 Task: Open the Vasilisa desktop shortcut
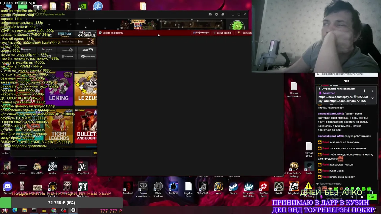click(53, 168)
